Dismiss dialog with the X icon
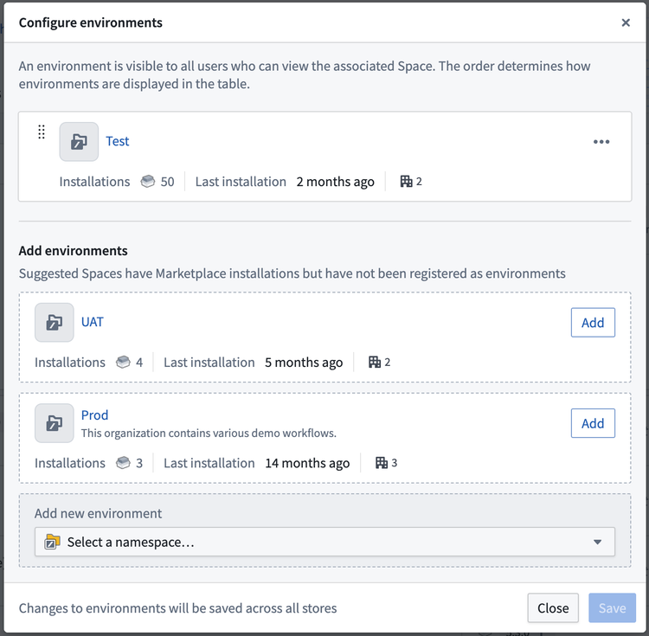The width and height of the screenshot is (649, 636). [626, 22]
